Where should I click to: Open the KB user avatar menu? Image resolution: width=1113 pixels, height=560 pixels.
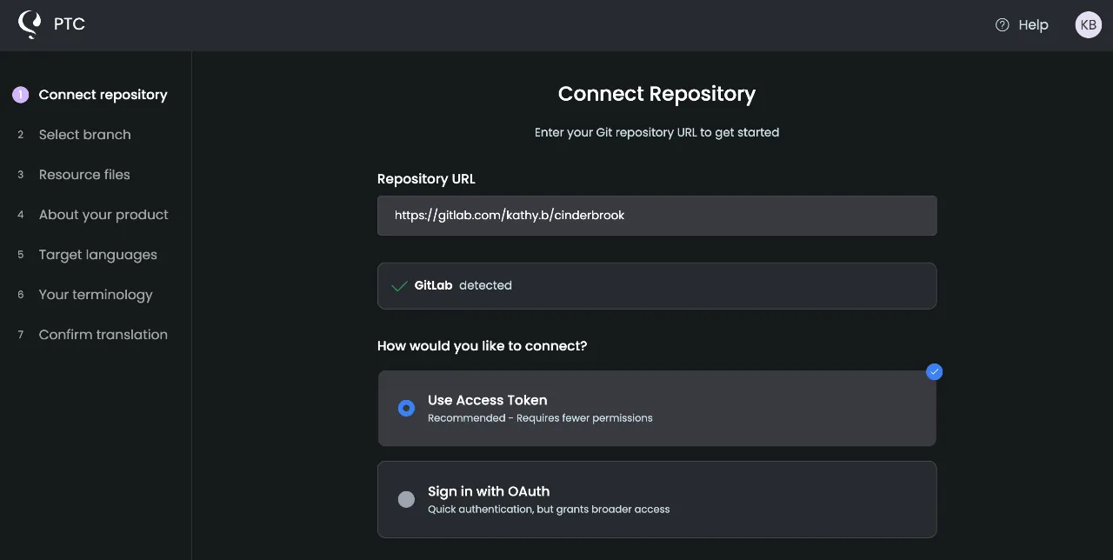click(1088, 25)
